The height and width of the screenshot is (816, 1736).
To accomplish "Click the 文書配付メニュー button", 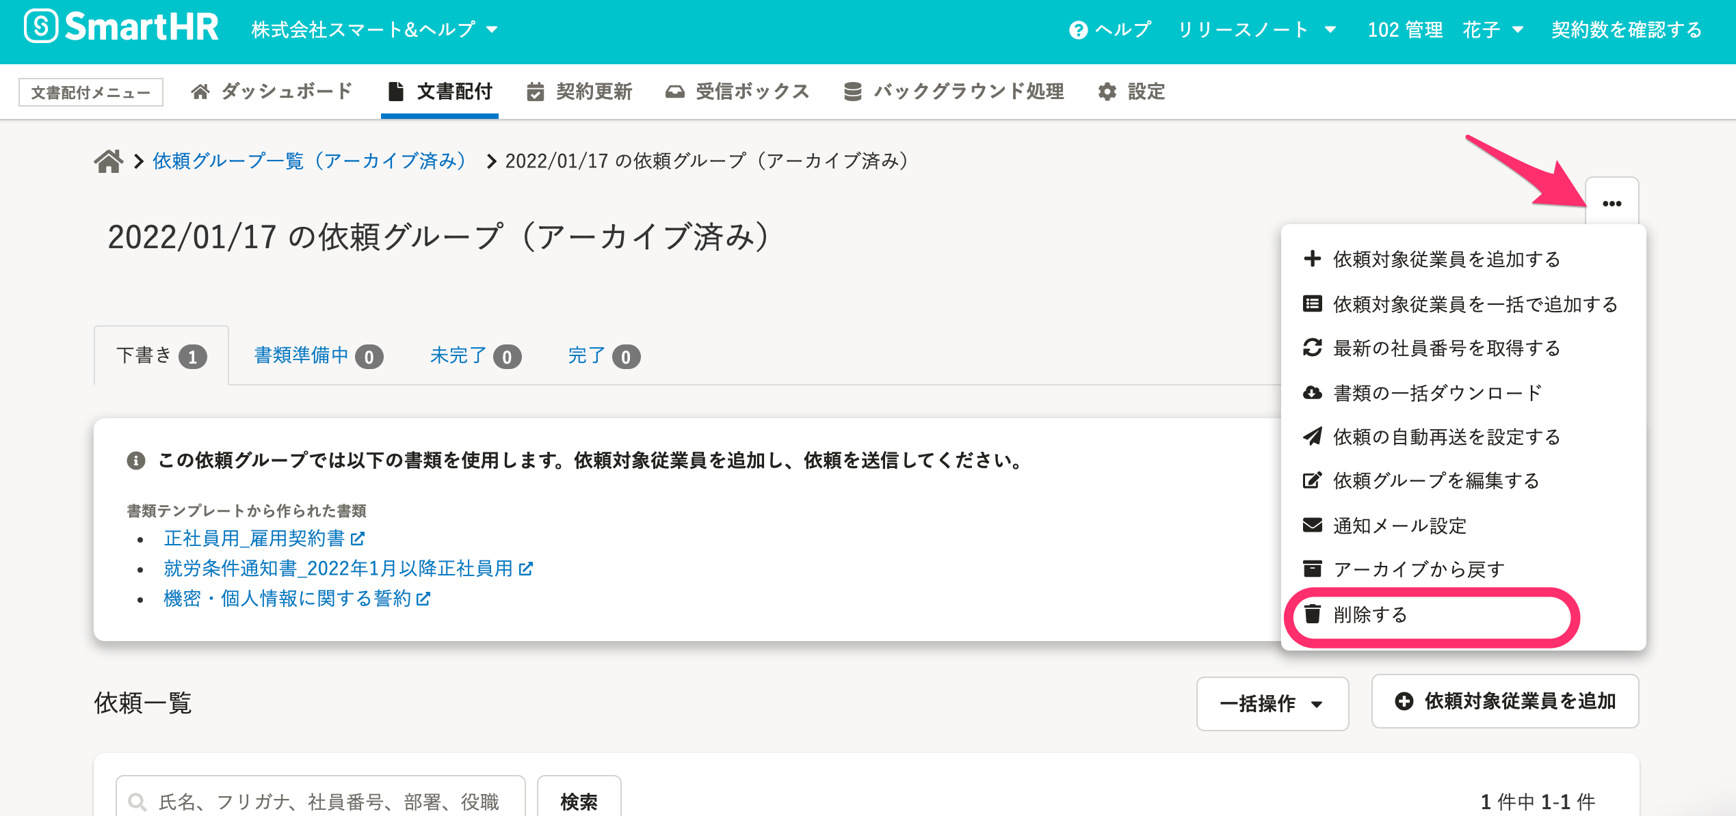I will (x=91, y=92).
